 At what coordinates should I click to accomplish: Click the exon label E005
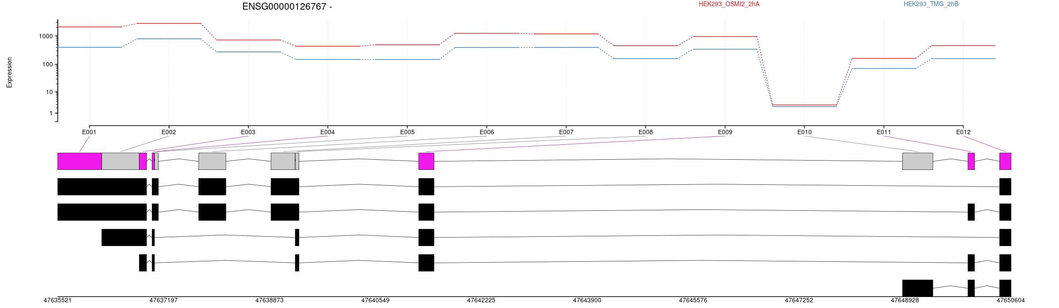pyautogui.click(x=407, y=132)
